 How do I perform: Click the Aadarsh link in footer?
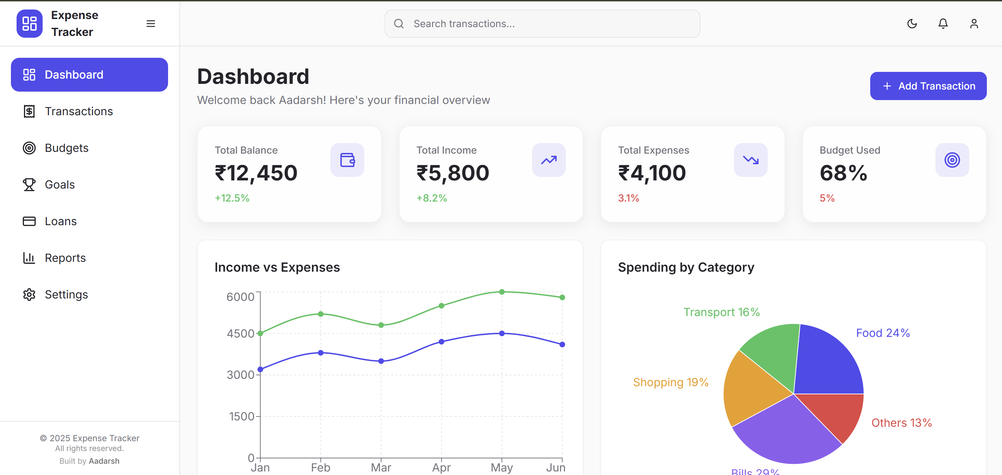pyautogui.click(x=104, y=461)
